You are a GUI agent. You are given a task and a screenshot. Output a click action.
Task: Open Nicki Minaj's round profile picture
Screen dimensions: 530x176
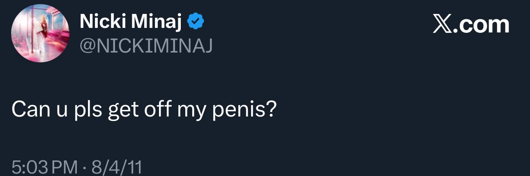40,34
